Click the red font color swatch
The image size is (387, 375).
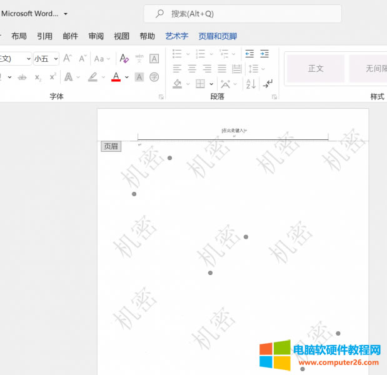click(116, 77)
